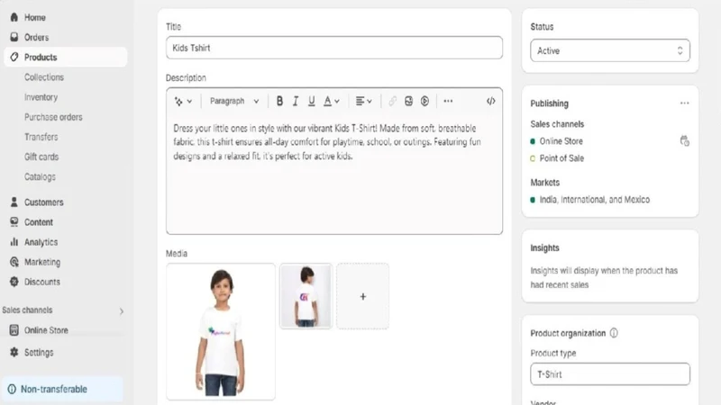Image resolution: width=721 pixels, height=405 pixels.
Task: Click inside the description text area
Action: coord(334,175)
